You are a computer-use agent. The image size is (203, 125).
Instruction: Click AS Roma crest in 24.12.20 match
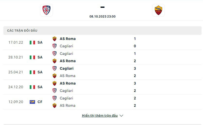(54, 83)
